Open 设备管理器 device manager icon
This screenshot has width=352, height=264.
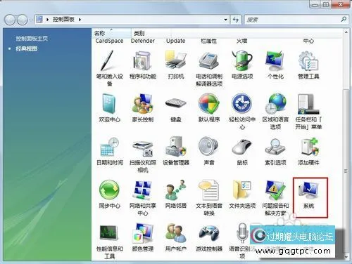[176, 147]
